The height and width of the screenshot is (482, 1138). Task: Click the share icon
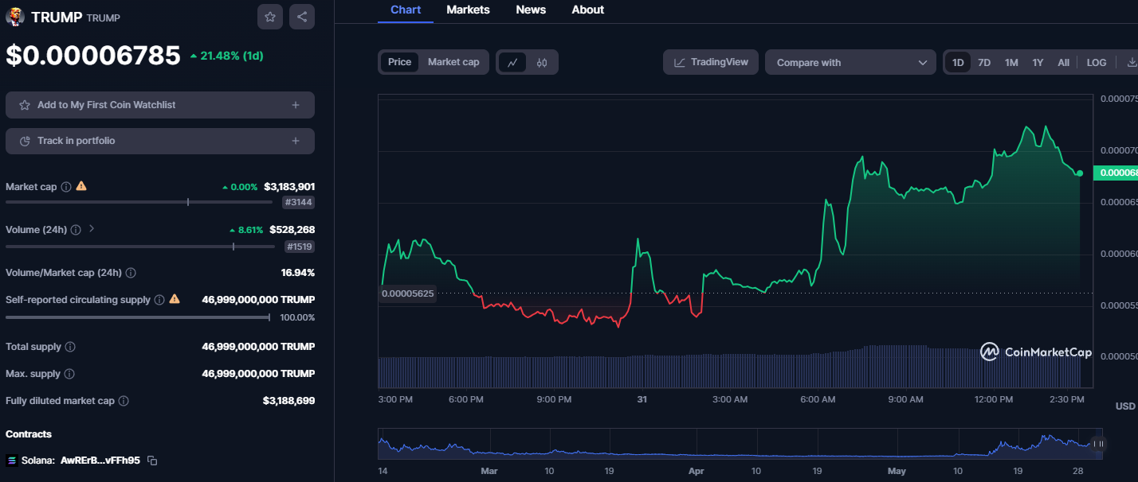point(301,17)
